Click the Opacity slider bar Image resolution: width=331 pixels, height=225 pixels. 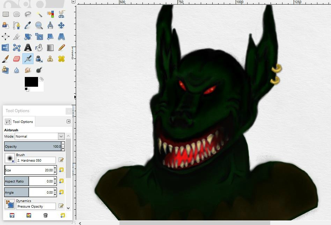(33, 146)
